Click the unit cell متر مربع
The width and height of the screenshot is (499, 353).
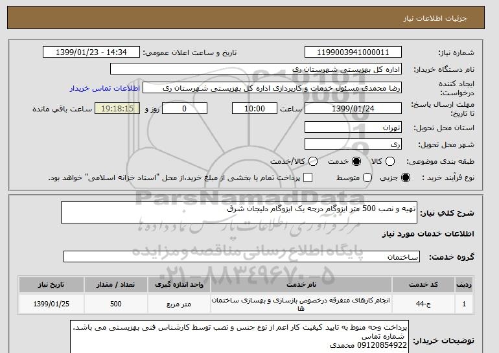tap(179, 304)
